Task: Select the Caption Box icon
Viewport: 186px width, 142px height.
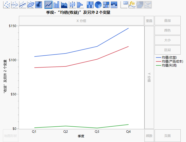Action: point(124,5)
